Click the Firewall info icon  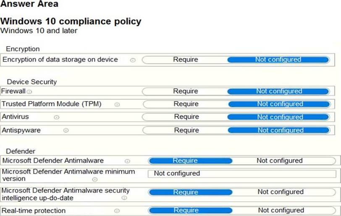tap(29, 92)
